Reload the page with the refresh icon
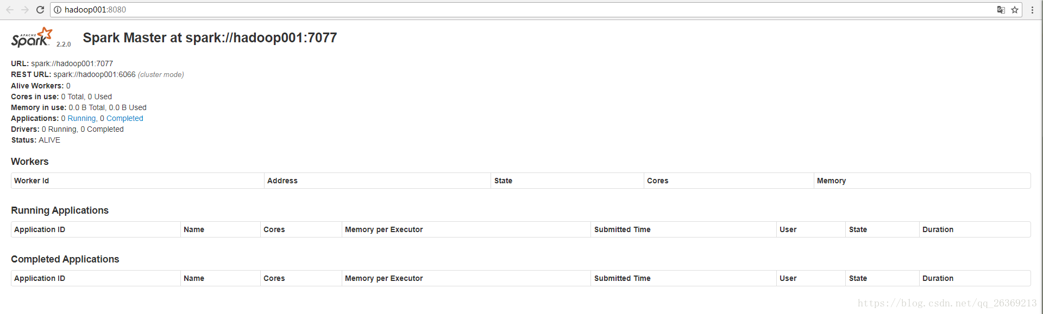The height and width of the screenshot is (314, 1043). pyautogui.click(x=40, y=10)
